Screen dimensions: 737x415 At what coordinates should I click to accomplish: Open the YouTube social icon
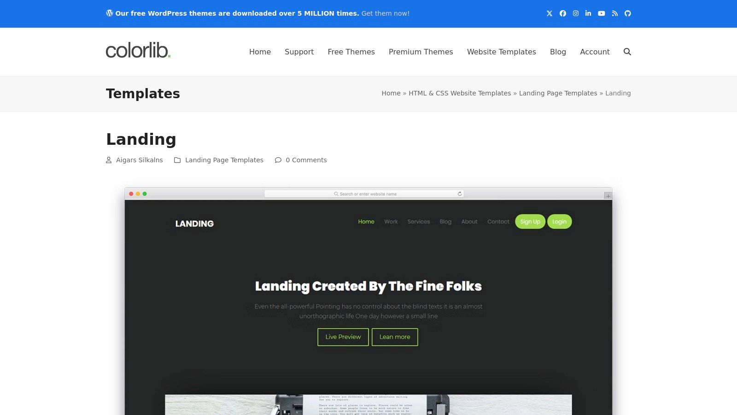click(x=602, y=13)
